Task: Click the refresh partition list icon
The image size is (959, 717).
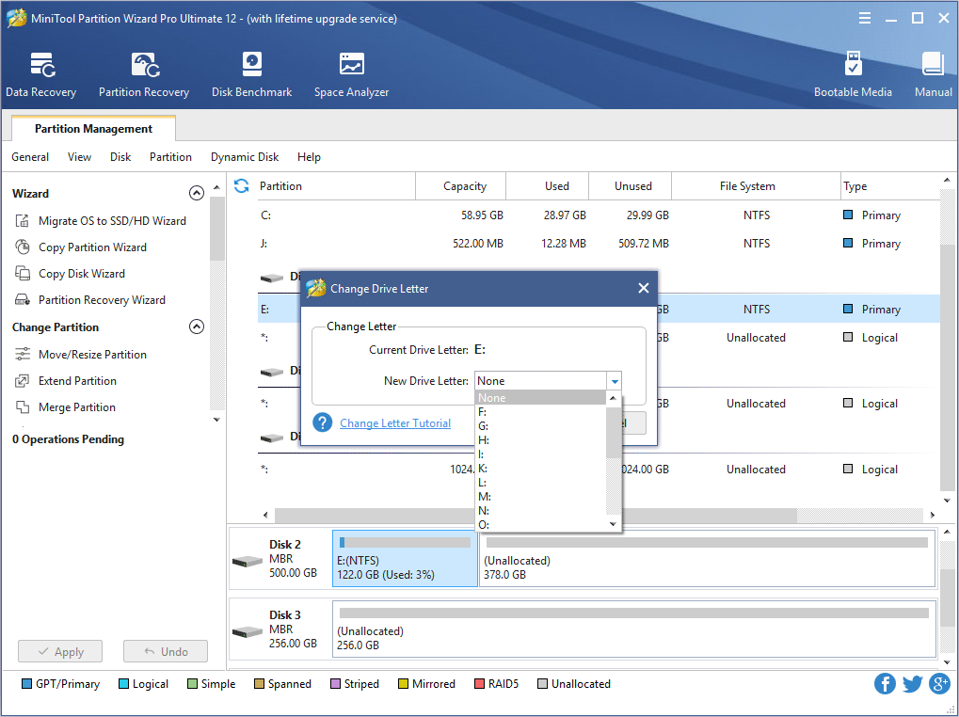Action: coord(242,185)
